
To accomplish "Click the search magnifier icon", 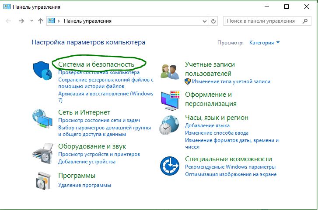I will pos(305,21).
